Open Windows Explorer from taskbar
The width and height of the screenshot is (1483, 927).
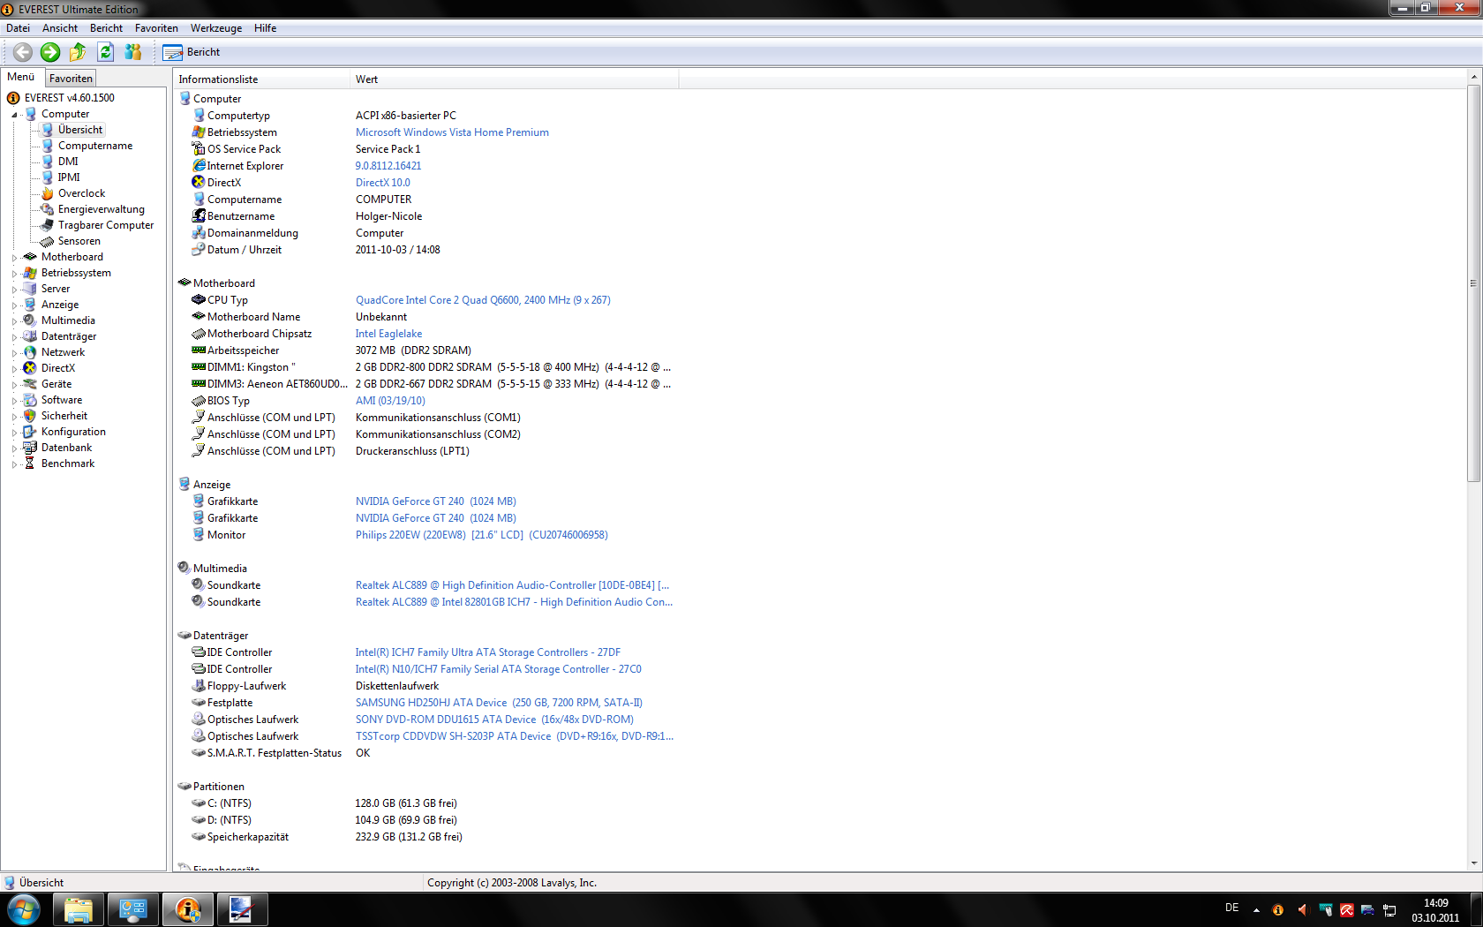click(79, 909)
